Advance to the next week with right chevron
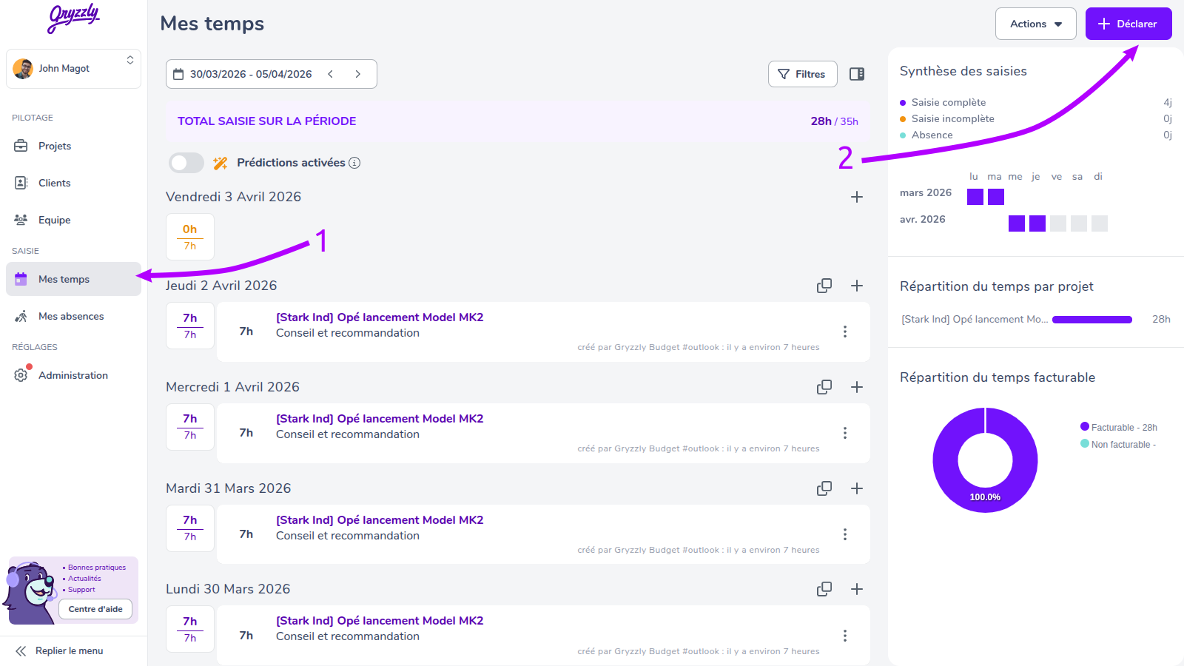The image size is (1184, 666). 358,74
